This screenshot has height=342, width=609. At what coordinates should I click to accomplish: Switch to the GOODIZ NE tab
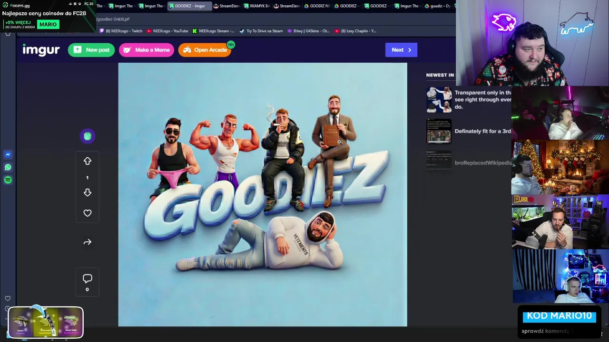[316, 6]
